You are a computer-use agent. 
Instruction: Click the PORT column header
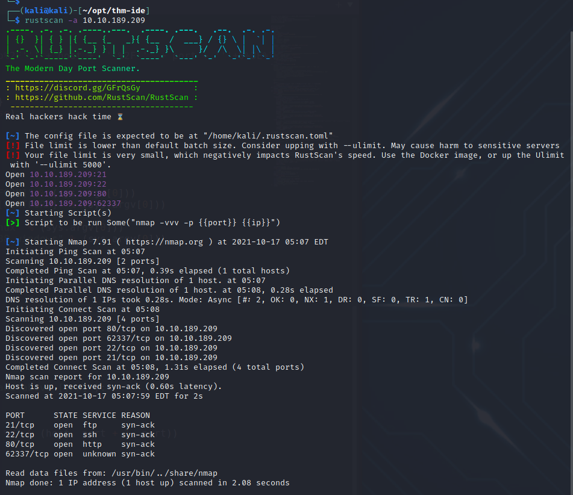pyautogui.click(x=15, y=416)
